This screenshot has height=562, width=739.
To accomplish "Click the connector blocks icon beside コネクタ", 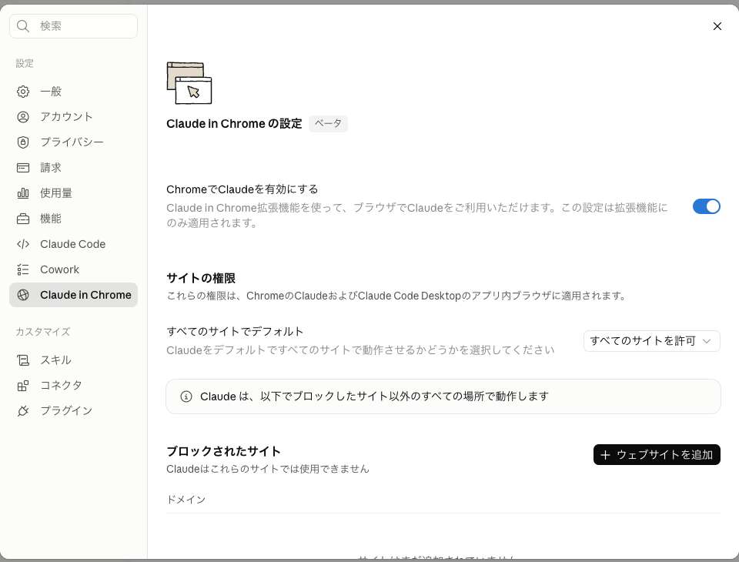I will pos(22,386).
